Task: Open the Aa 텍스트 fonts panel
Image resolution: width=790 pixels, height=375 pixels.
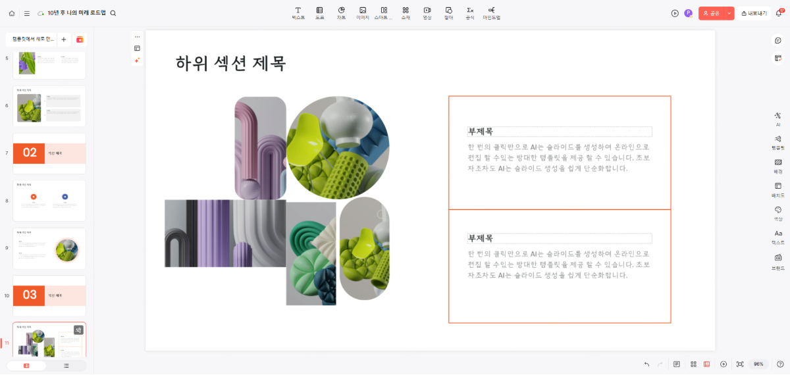Action: tap(778, 237)
